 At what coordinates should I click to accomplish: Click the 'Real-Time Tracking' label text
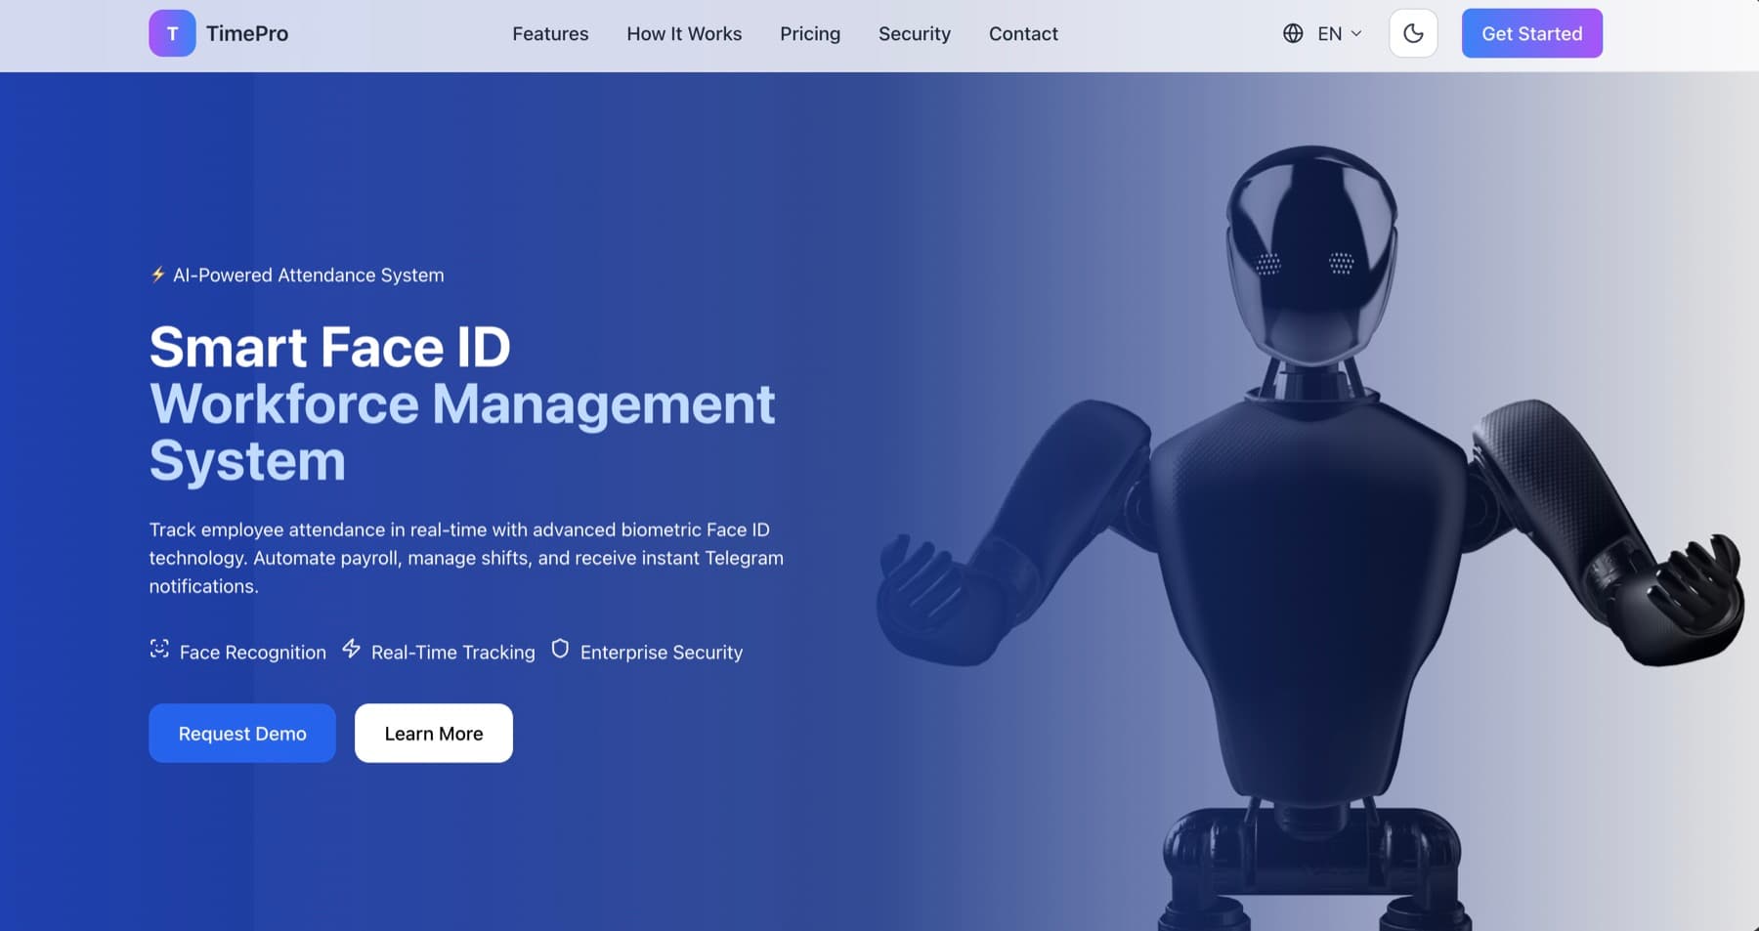coord(453,653)
